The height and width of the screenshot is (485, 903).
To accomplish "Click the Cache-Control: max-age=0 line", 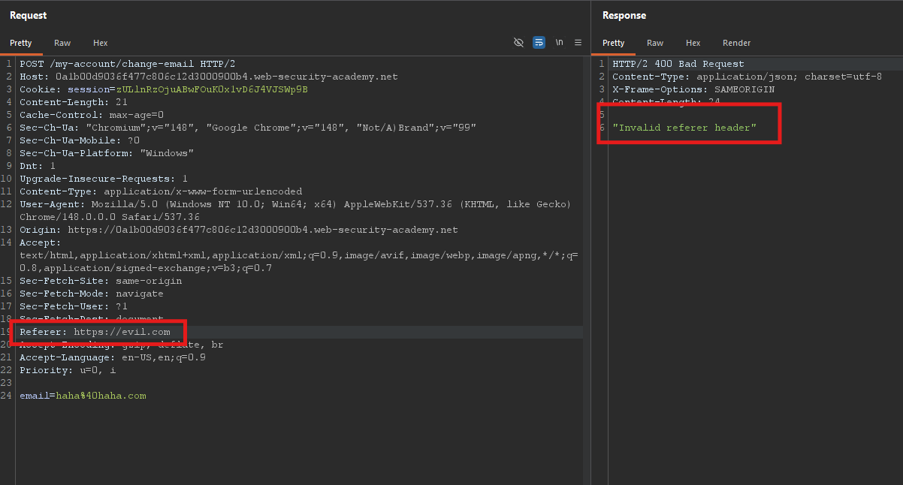I will pos(92,115).
